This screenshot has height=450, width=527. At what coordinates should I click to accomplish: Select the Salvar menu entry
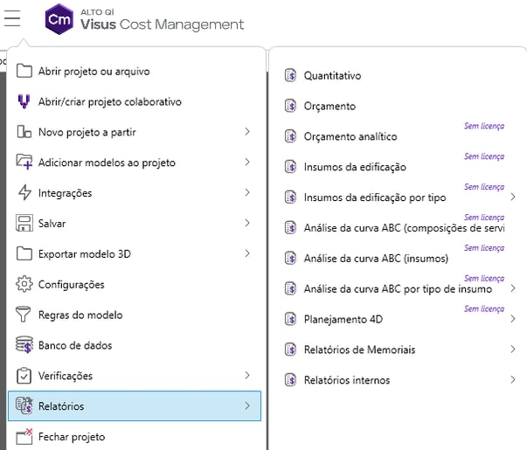[52, 224]
